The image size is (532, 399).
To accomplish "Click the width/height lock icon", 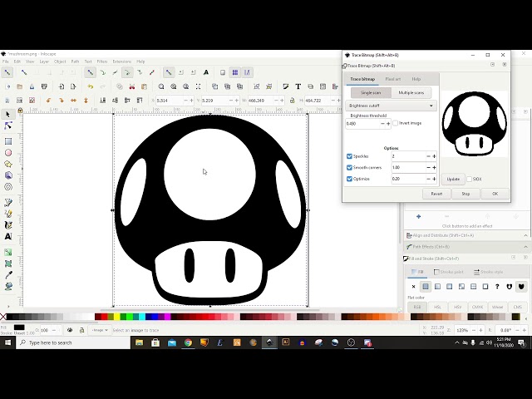I will [292, 101].
